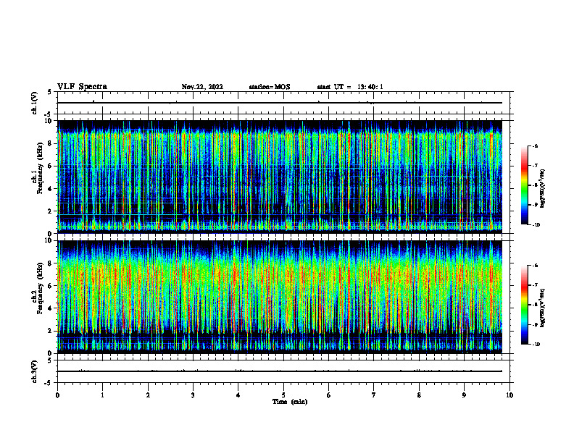
Task: Click the "-6" label on the ch.1 colorbar
Action: click(534, 146)
